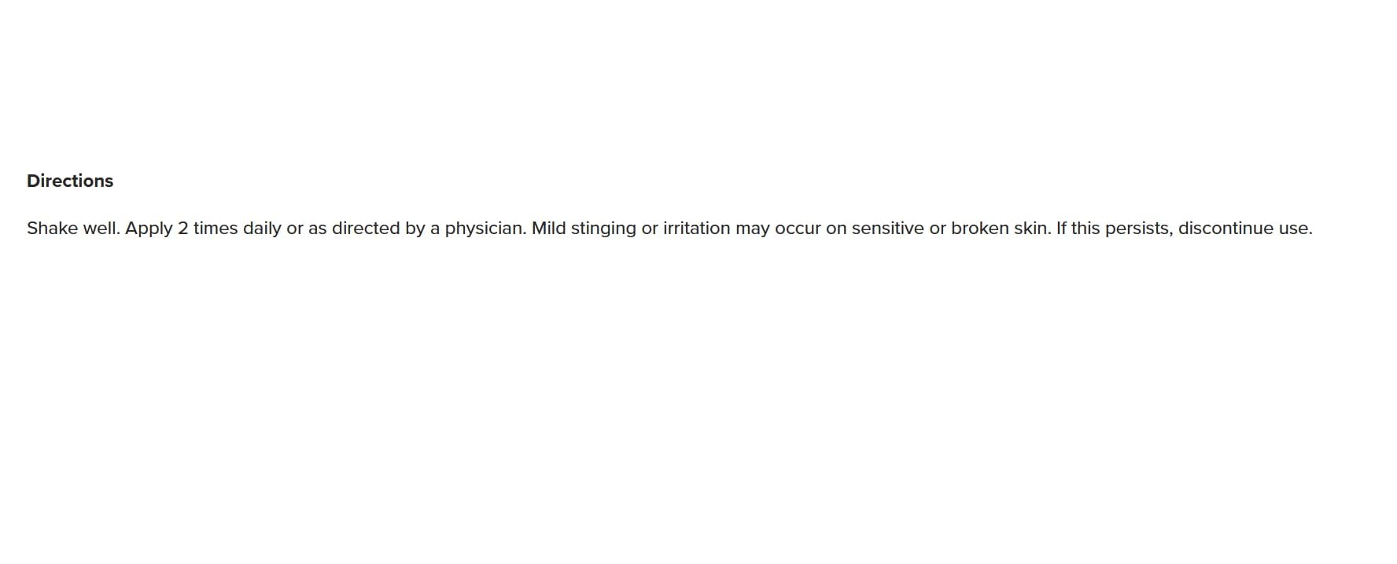Click the word "Apply" in the paragraph

(149, 229)
